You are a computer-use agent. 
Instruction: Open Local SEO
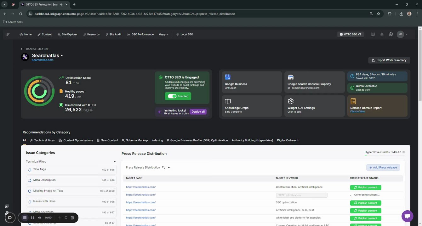185,35
